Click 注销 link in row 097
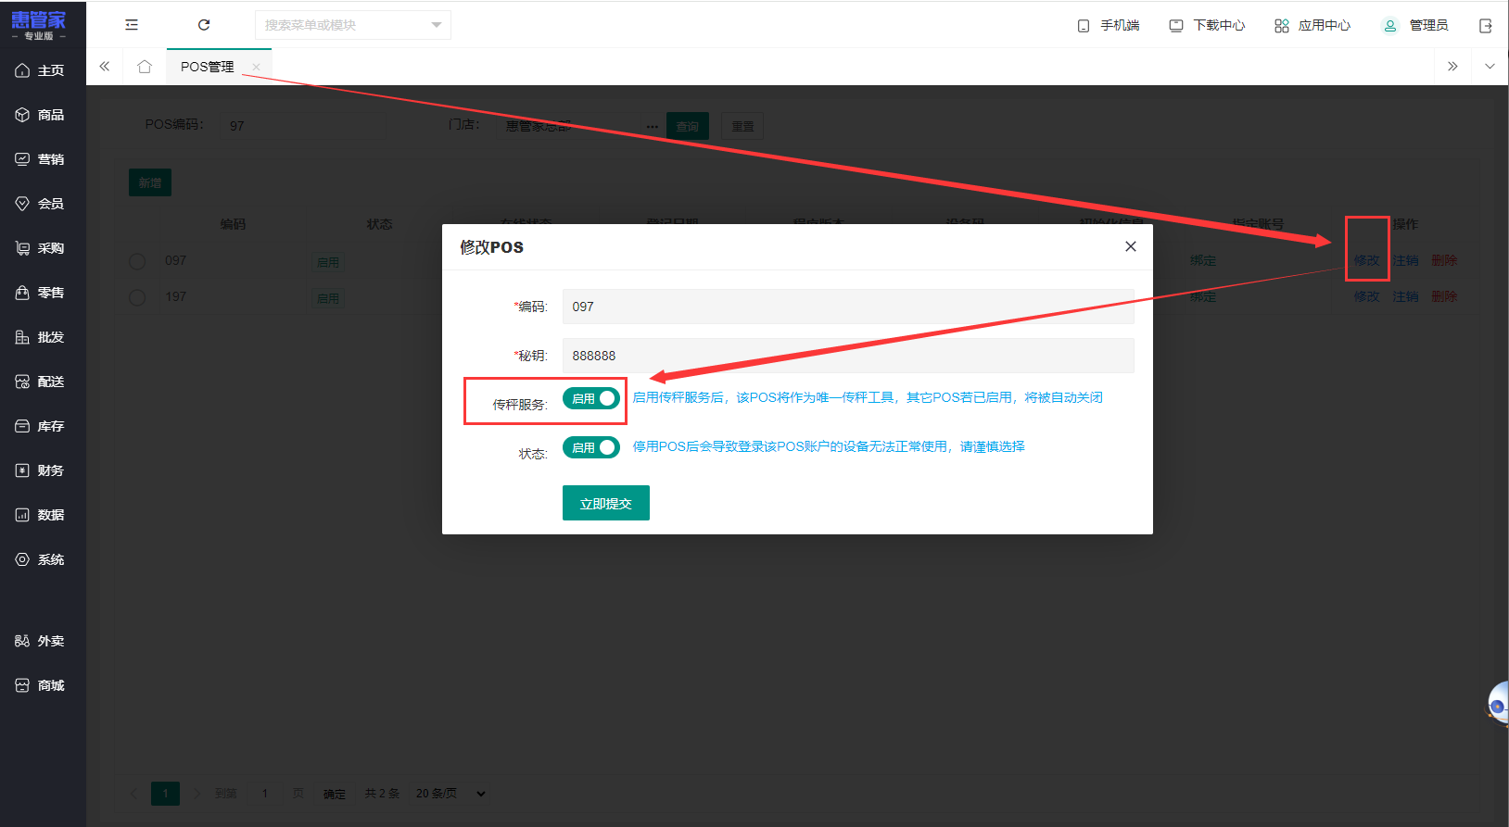 tap(1405, 260)
